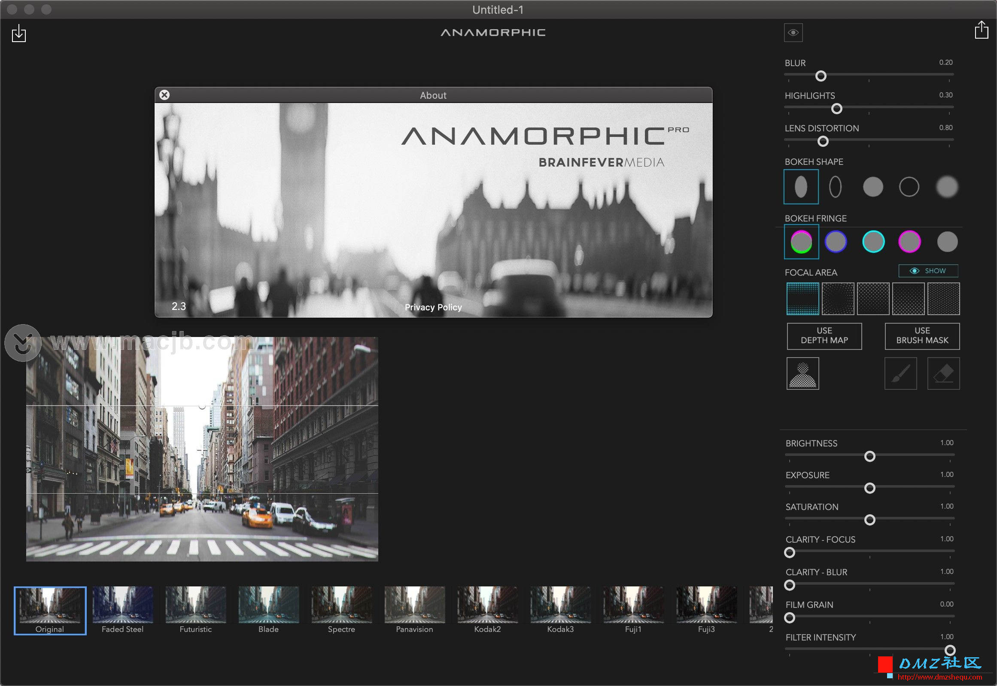Click USE DEPTH MAP button
Image resolution: width=997 pixels, height=686 pixels.
[x=824, y=336]
